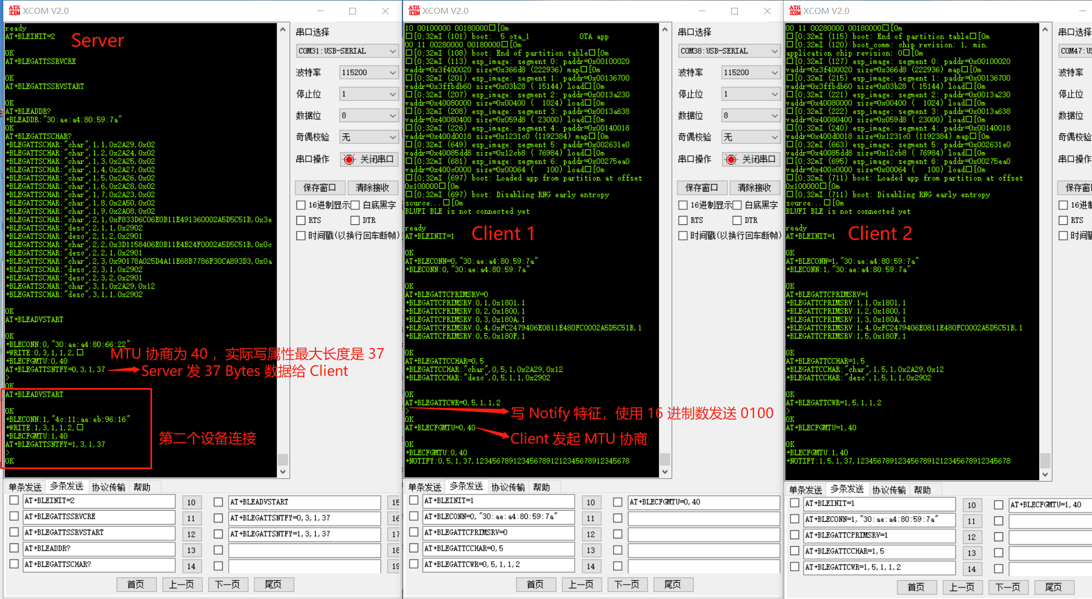Viewport: 1092px width, 599px height.
Task: Open stop bits dropdown in Client 1 window
Action: click(x=751, y=94)
